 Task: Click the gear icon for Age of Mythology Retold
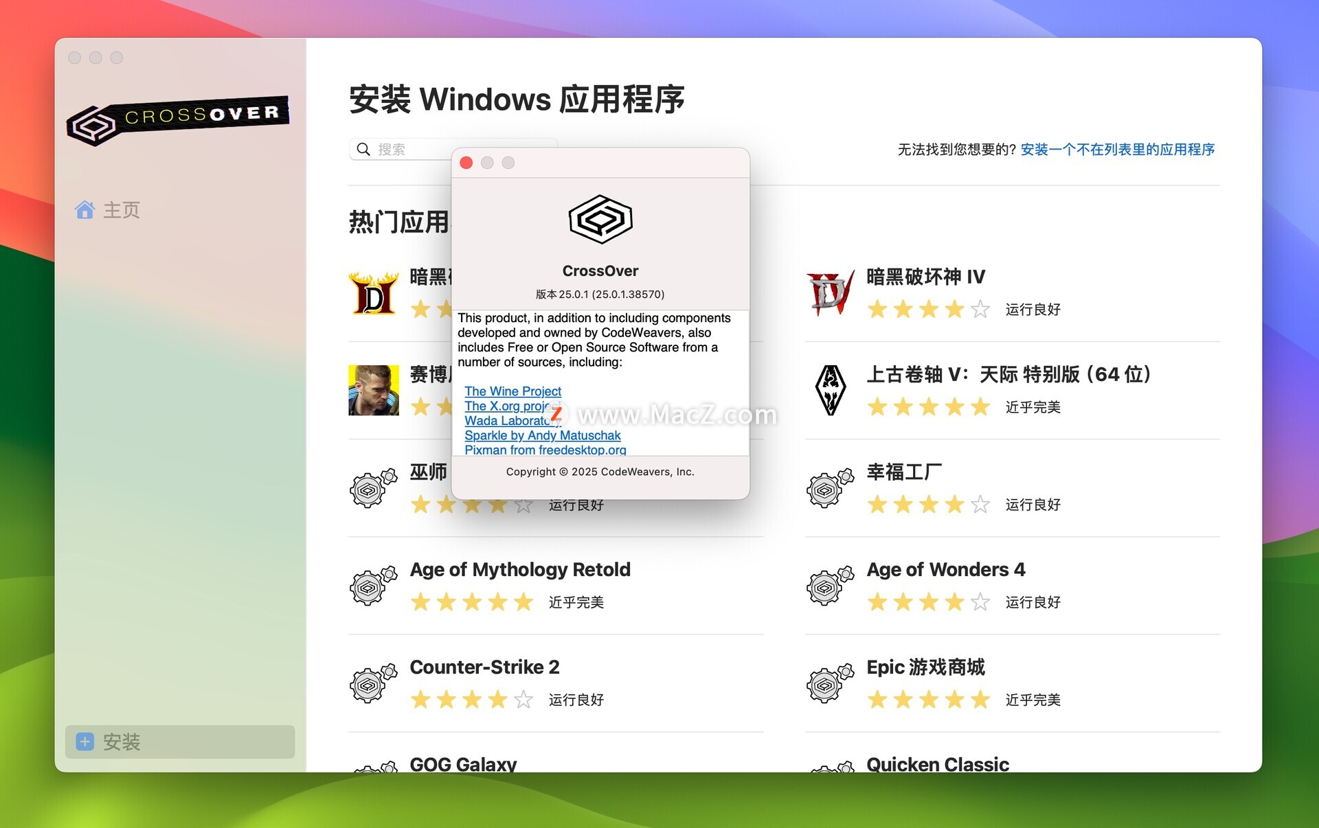(374, 586)
